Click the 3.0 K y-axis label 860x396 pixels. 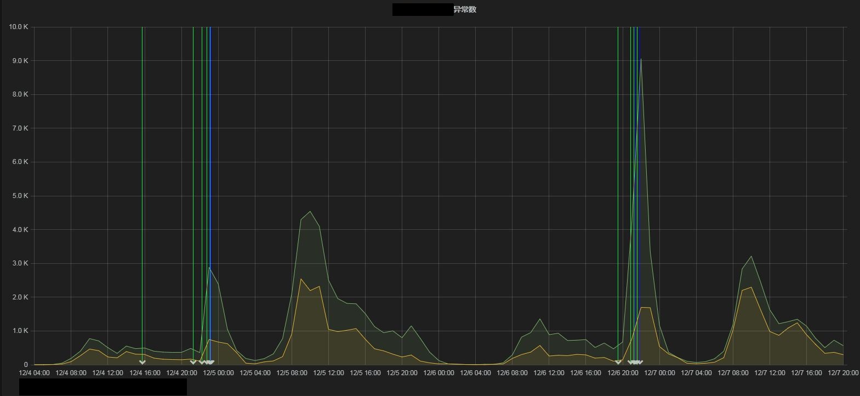coord(20,263)
